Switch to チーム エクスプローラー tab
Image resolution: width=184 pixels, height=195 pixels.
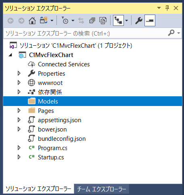(x=102, y=189)
